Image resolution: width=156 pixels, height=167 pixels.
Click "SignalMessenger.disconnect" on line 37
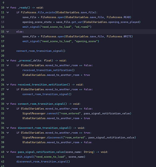coord(42,138)
